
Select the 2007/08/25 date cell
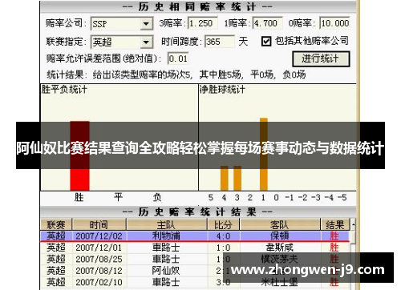click(x=99, y=259)
